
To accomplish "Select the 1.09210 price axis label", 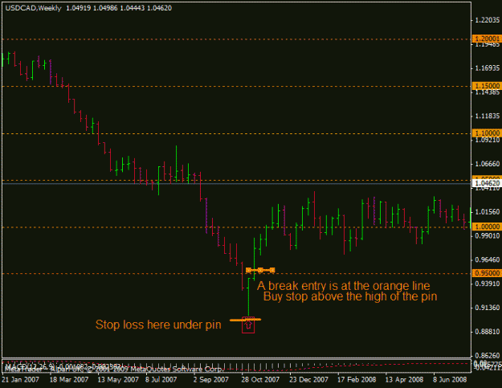I will coord(487,140).
